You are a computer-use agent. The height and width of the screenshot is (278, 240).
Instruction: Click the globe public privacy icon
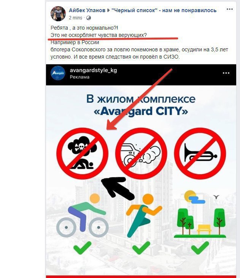click(x=89, y=18)
